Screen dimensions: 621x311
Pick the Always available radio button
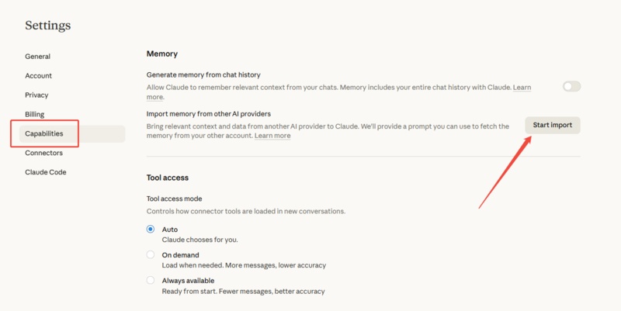click(x=151, y=280)
